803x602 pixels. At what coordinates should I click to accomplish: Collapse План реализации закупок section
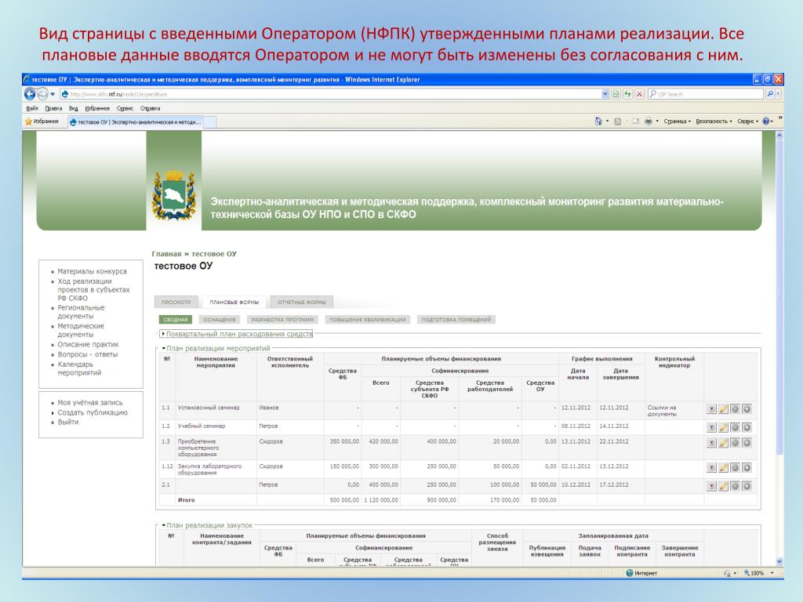coord(207,525)
